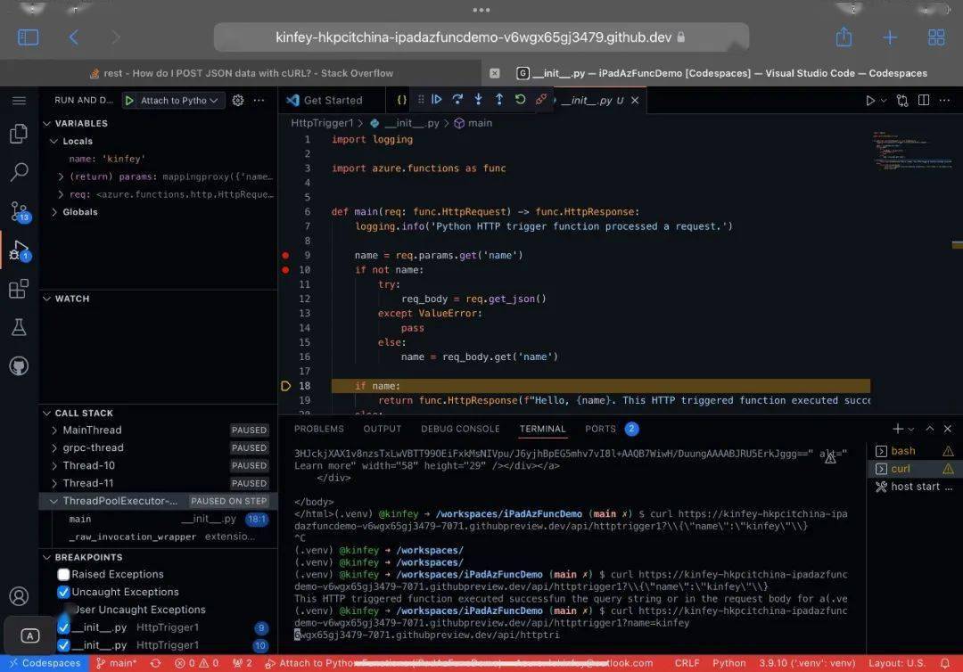Click the GitHub icon in the activity bar

point(19,365)
